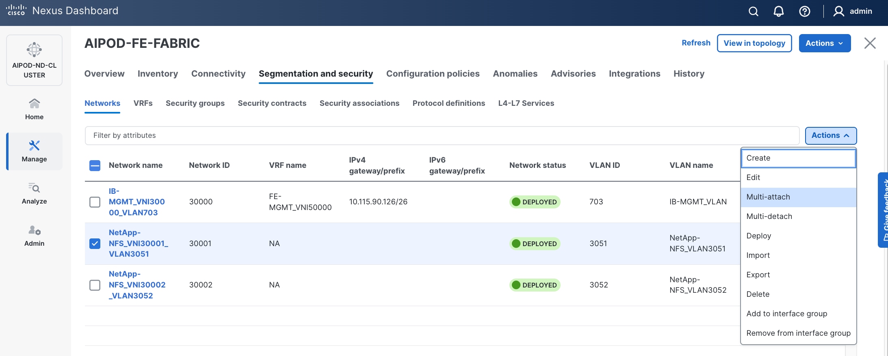Viewport: 888px width, 356px height.
Task: Tick the NetApp-NFS_VNI30002_VLAN3052 row checkbox
Action: (95, 285)
